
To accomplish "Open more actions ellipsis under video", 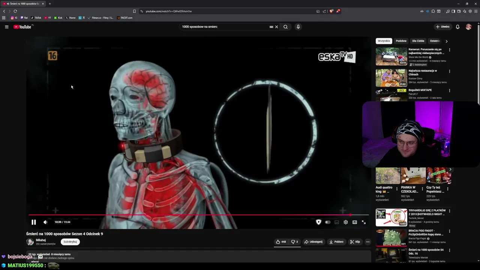I will click(x=367, y=242).
